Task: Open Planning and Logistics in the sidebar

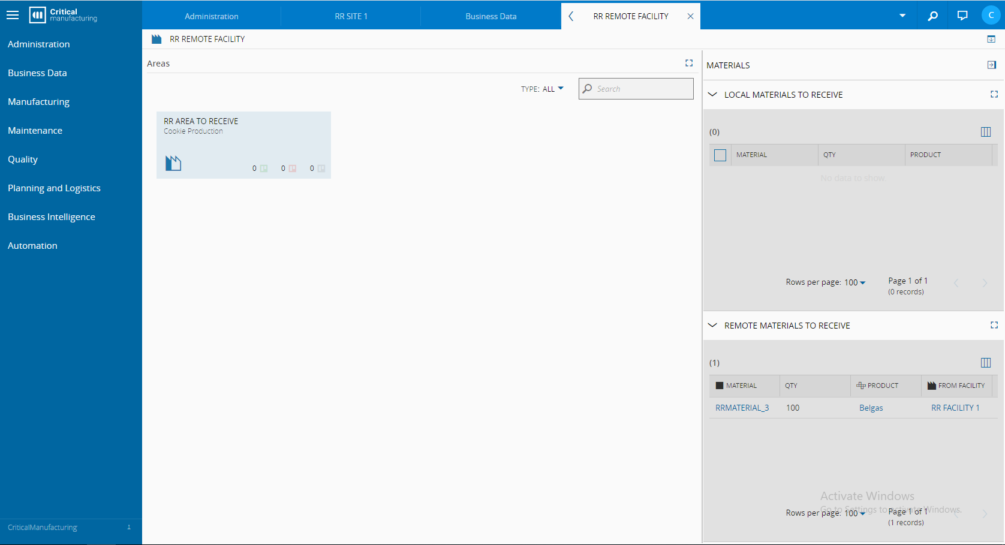Action: pyautogui.click(x=54, y=188)
